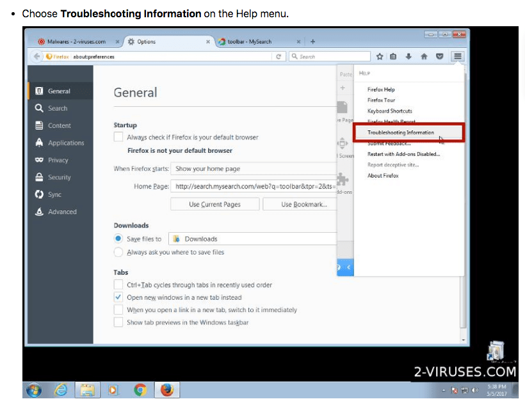Choose About Firefox from Help menu
This screenshot has height=406, width=525.
pyautogui.click(x=383, y=175)
